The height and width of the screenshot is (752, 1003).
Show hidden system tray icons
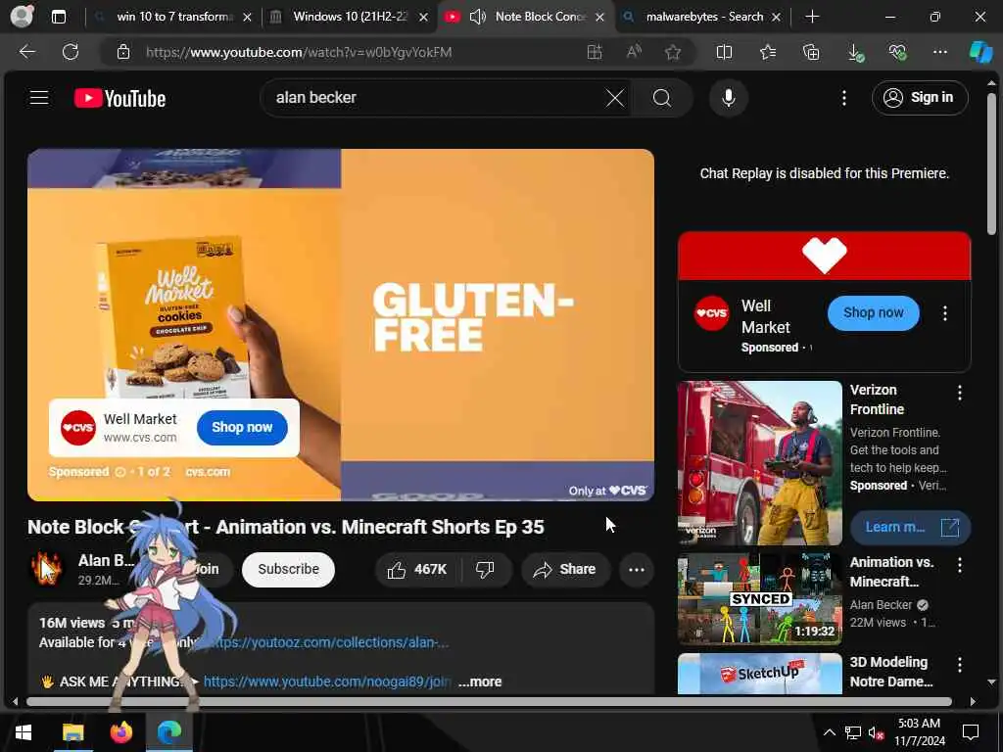829,732
